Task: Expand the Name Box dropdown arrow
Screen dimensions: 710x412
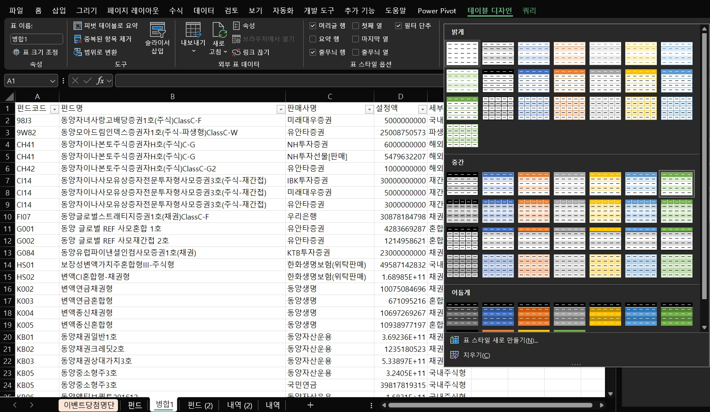Action: click(52, 81)
